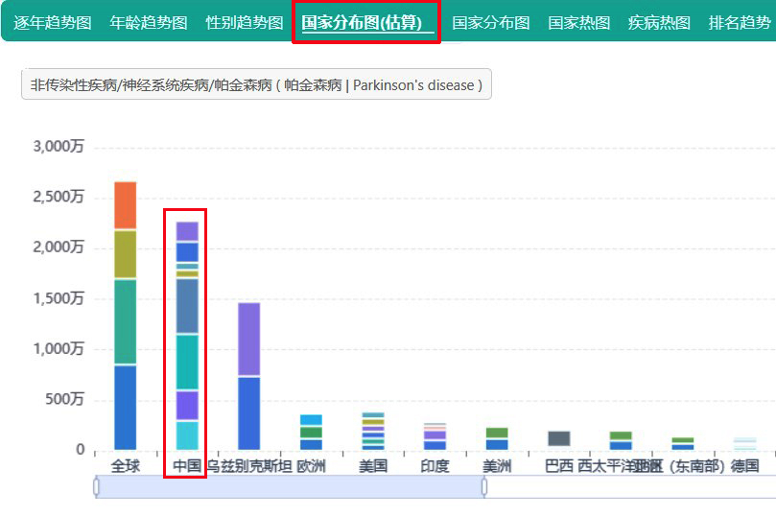The width and height of the screenshot is (776, 517).
Task: Click left handle of zoom slider
Action: (x=96, y=487)
